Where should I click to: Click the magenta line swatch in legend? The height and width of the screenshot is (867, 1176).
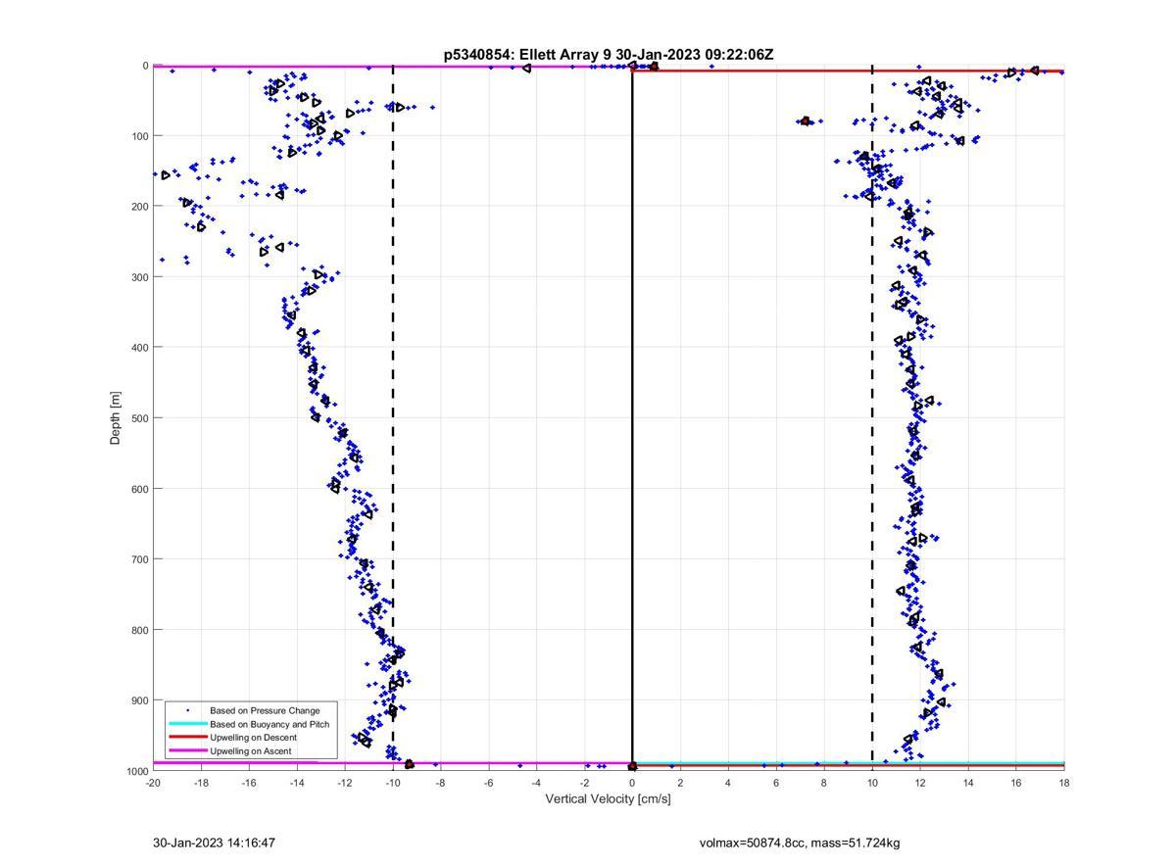[x=187, y=751]
